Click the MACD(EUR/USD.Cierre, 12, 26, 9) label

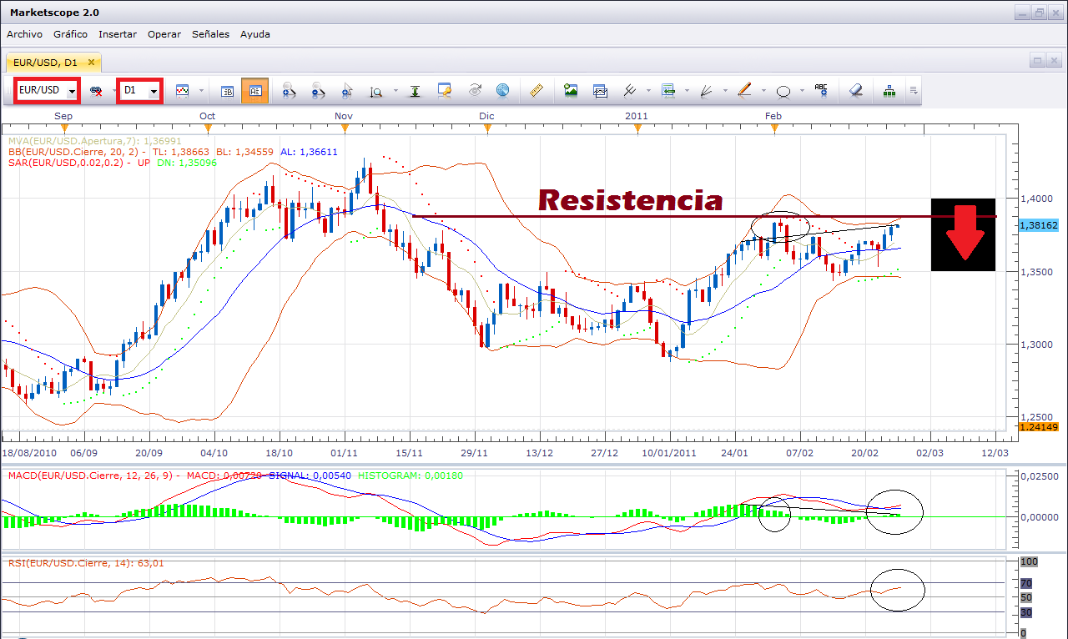pyautogui.click(x=91, y=475)
